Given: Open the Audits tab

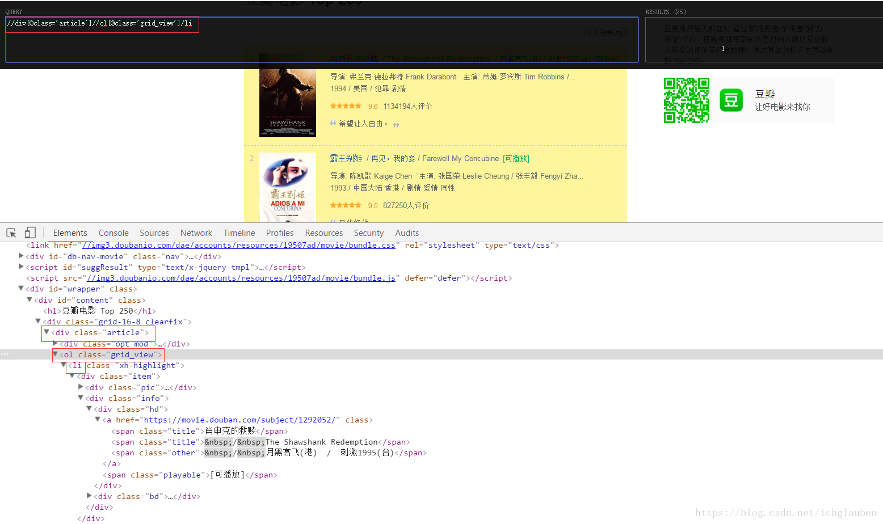Looking at the screenshot, I should [x=407, y=233].
